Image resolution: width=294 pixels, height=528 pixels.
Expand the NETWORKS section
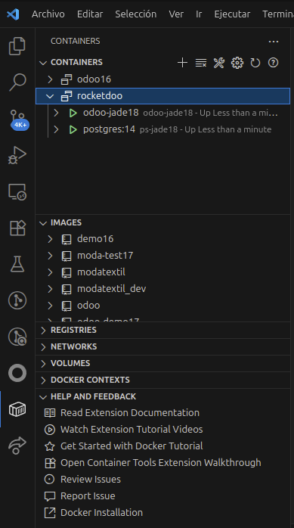pyautogui.click(x=43, y=347)
